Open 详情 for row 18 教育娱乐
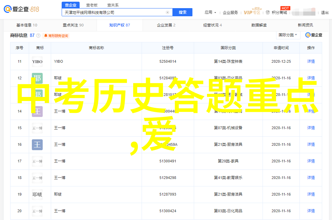The width and height of the screenshot is (332, 220). [x=311, y=178]
